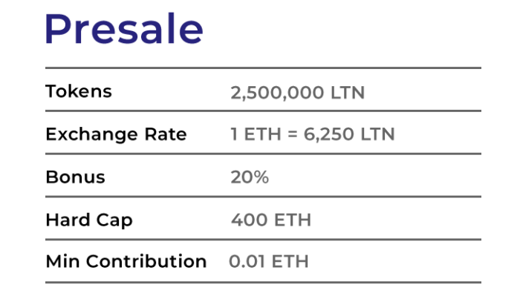This screenshot has height=296, width=520.
Task: Click the word Contribution
Action: point(146,261)
